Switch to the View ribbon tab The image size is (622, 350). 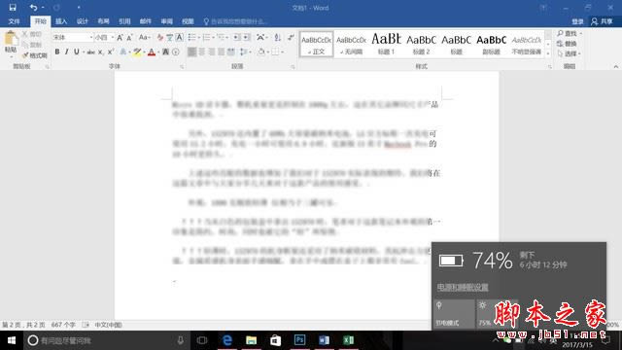click(x=188, y=21)
